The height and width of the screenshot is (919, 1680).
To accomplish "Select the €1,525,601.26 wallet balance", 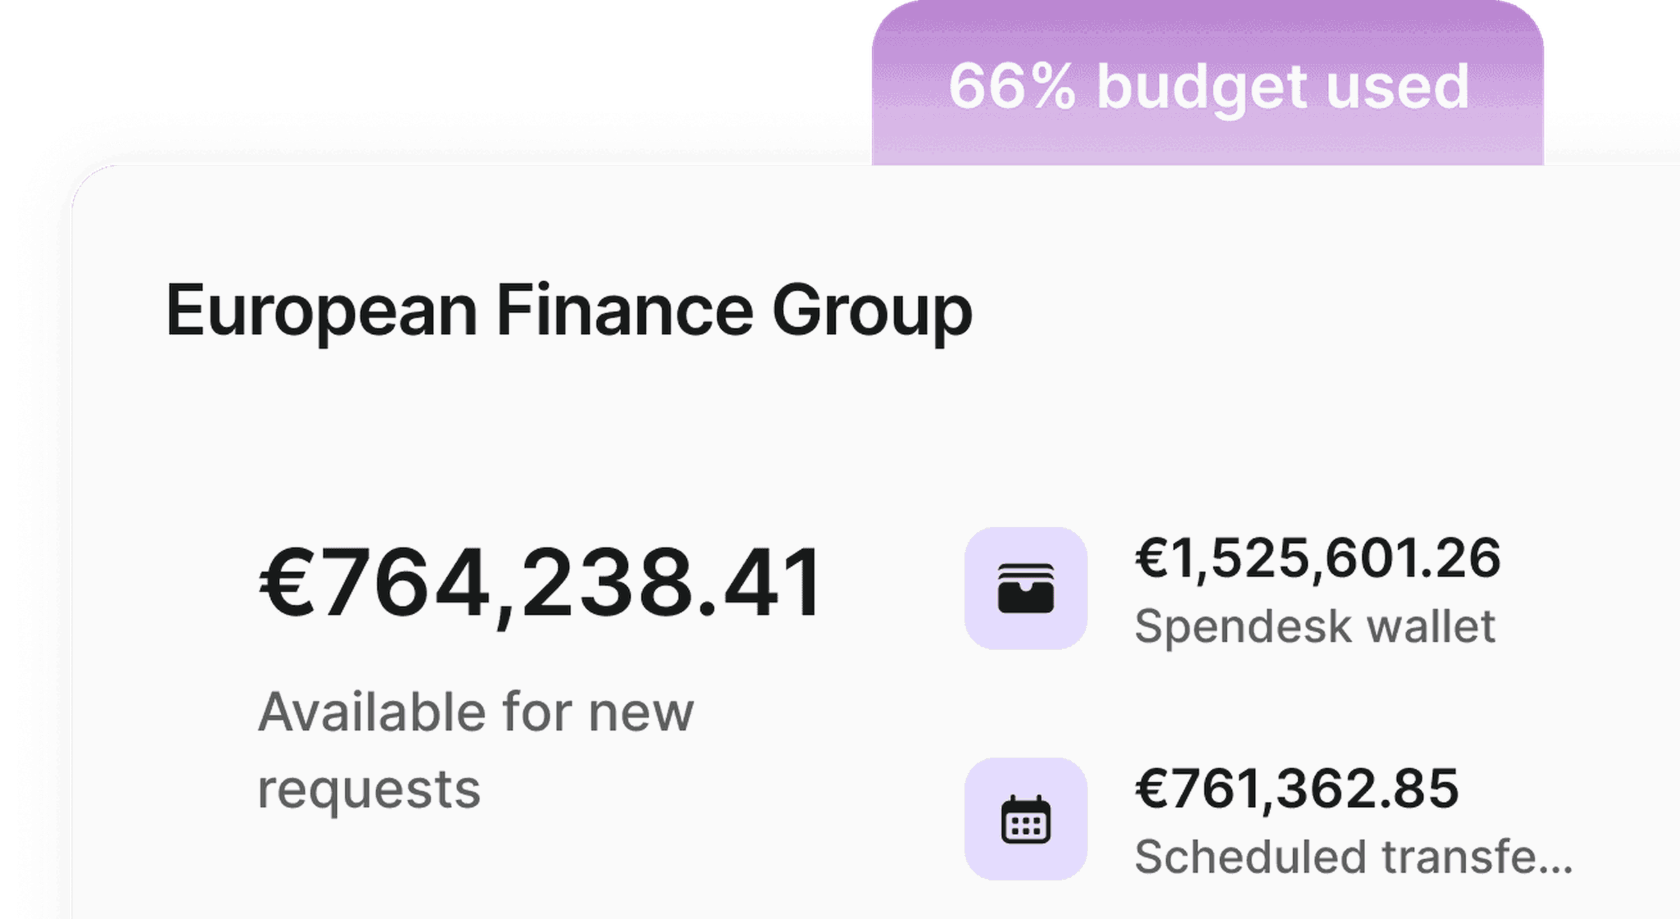I will (x=1318, y=559).
